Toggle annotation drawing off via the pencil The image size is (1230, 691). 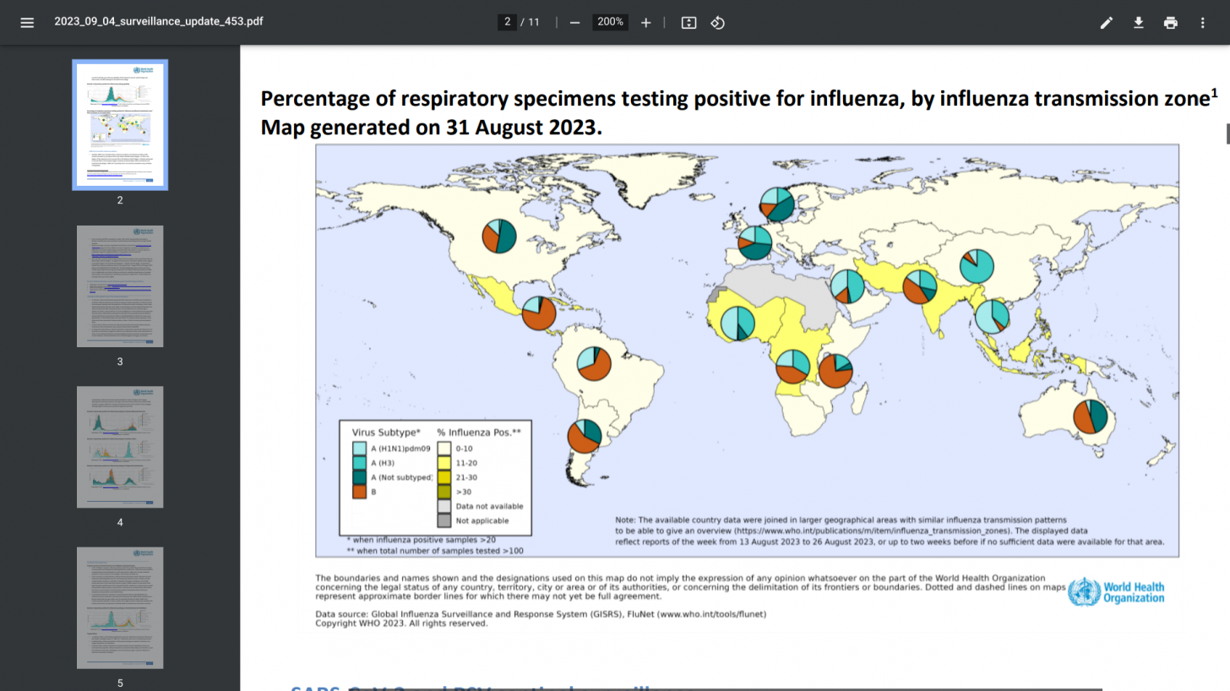[x=1107, y=23]
